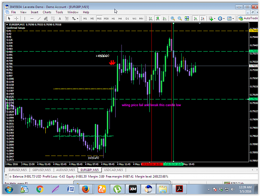
Task: Switch to H4 timeframe
Action: [x=120, y=19]
